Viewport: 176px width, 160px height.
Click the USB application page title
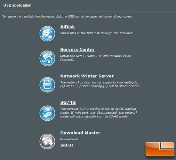click(x=17, y=5)
